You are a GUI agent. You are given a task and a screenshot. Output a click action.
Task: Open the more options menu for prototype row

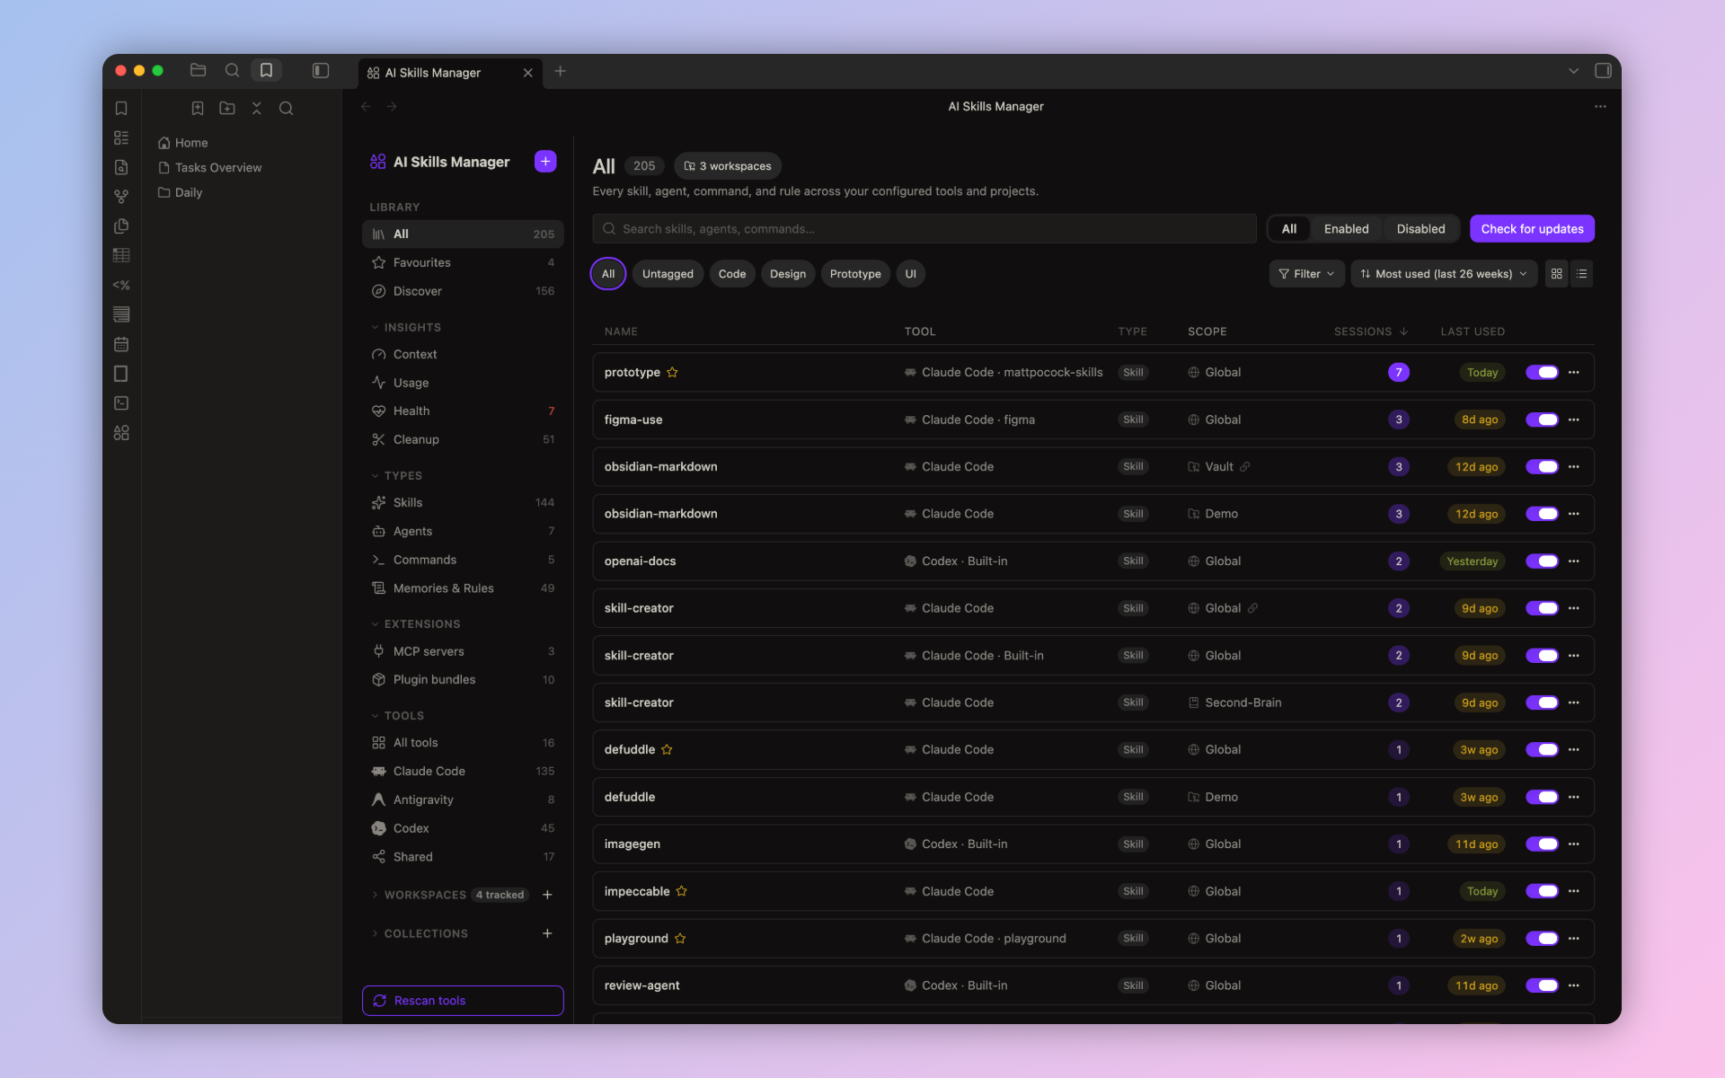[1574, 372]
